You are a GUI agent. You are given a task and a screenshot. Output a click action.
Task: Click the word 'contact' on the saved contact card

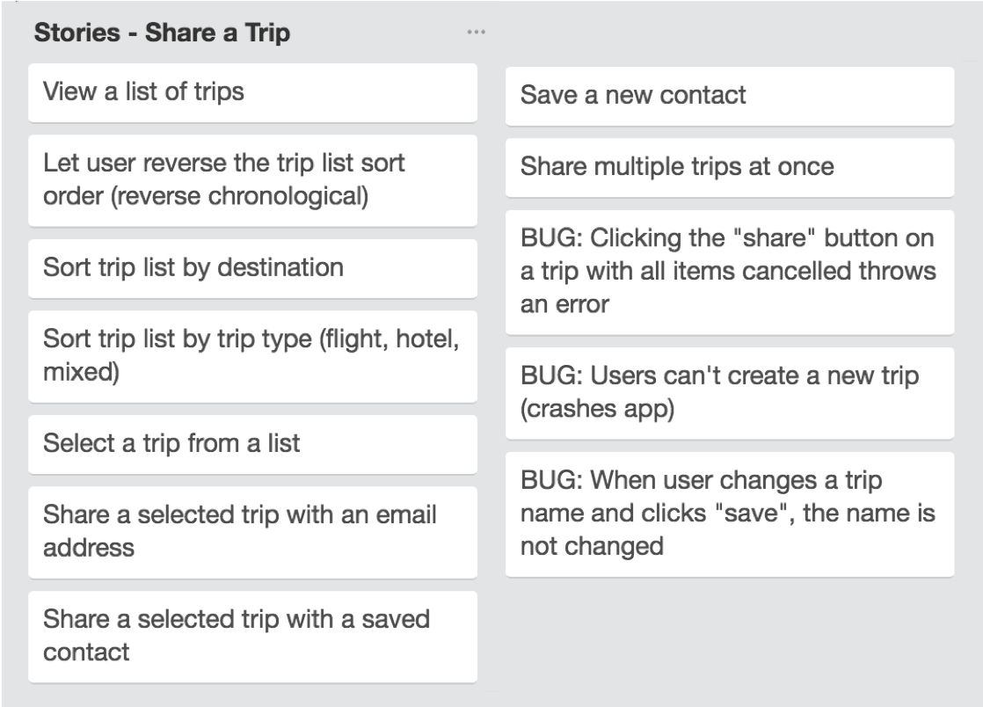86,652
